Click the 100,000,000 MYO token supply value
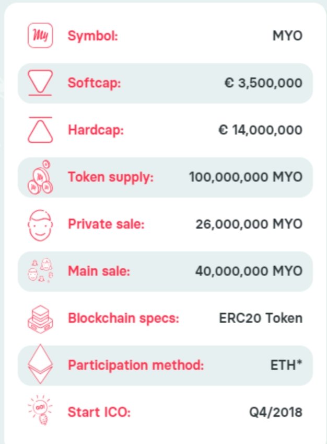This screenshot has height=444, width=327. (246, 177)
